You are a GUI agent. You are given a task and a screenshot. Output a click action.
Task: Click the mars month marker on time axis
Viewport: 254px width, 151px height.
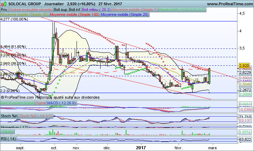tap(212, 148)
